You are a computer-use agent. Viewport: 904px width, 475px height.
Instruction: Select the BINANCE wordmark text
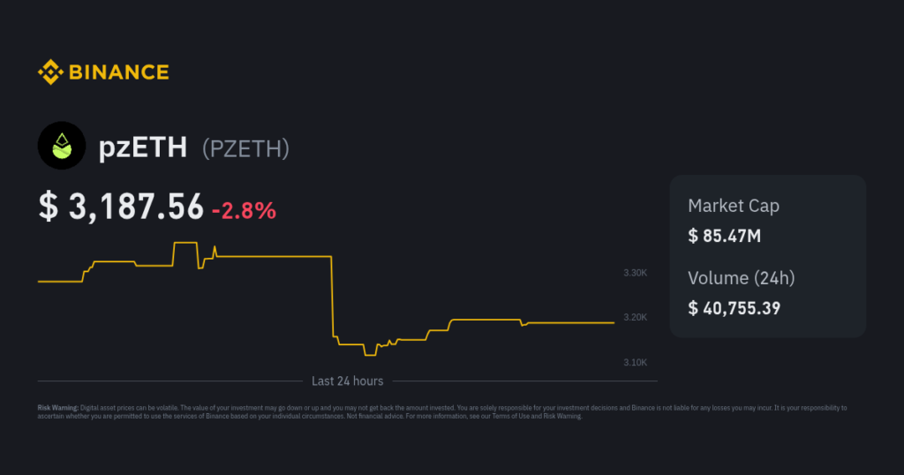pos(119,72)
